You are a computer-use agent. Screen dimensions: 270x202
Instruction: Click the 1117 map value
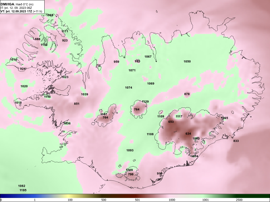tap(179, 116)
